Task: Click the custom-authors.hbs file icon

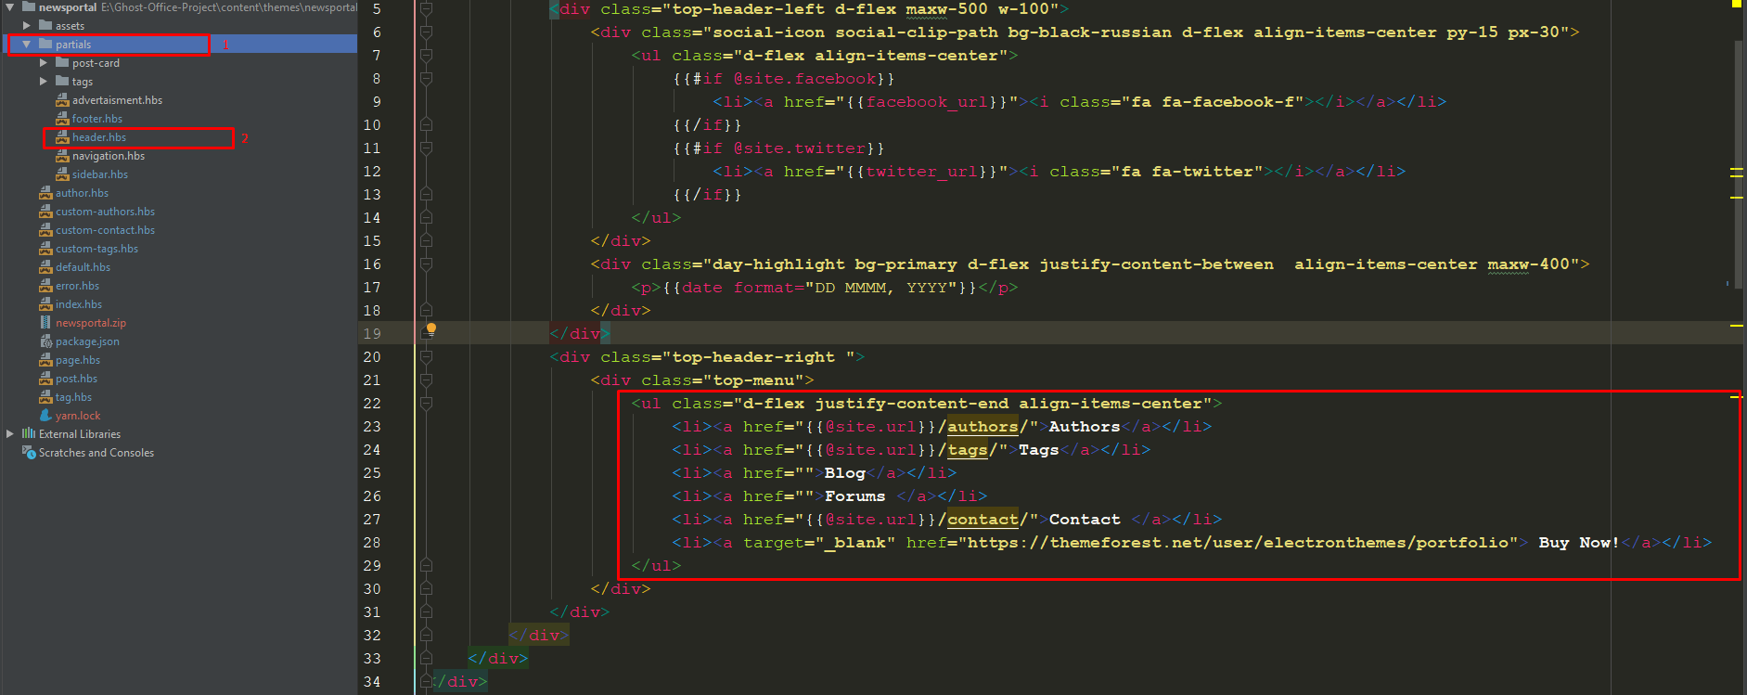Action: (x=45, y=212)
